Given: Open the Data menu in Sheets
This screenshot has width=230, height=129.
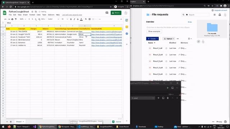Looking at the screenshot, I should click(x=38, y=15).
